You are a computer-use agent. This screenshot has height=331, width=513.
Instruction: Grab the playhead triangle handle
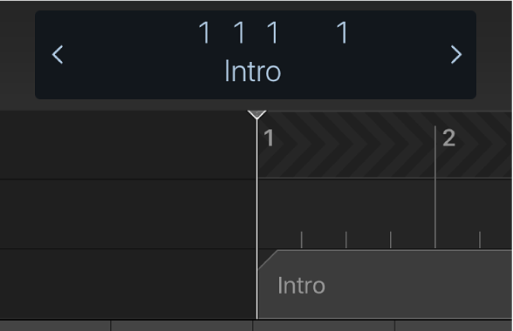pos(256,114)
